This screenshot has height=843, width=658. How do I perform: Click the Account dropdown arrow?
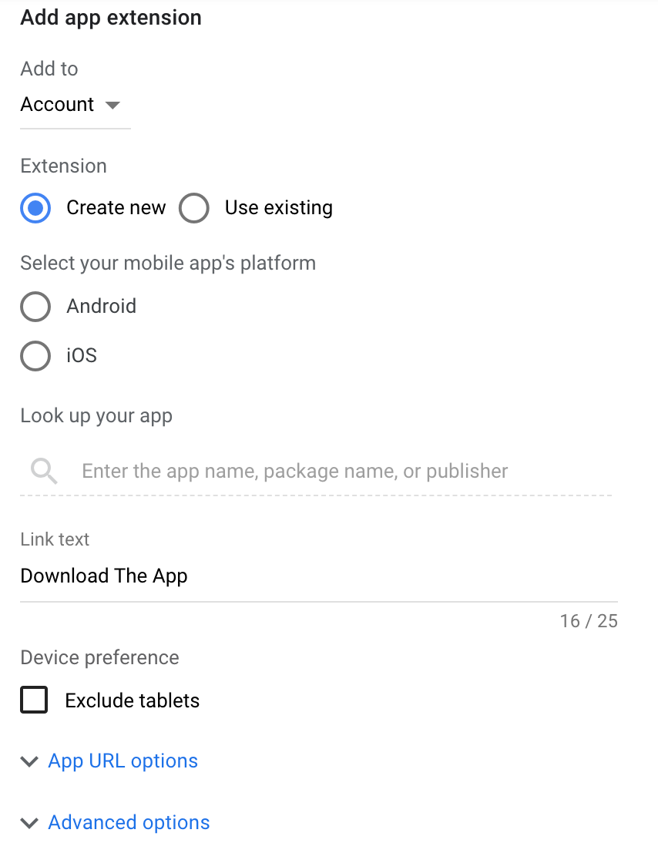(x=112, y=105)
